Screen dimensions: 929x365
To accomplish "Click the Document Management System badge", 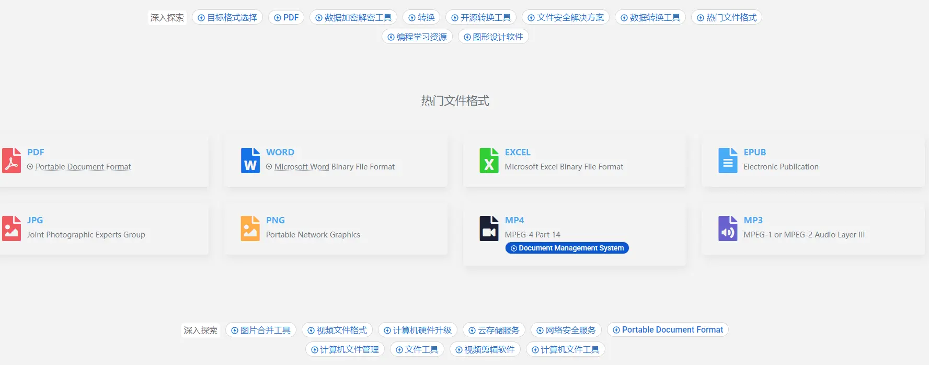I will coord(567,248).
